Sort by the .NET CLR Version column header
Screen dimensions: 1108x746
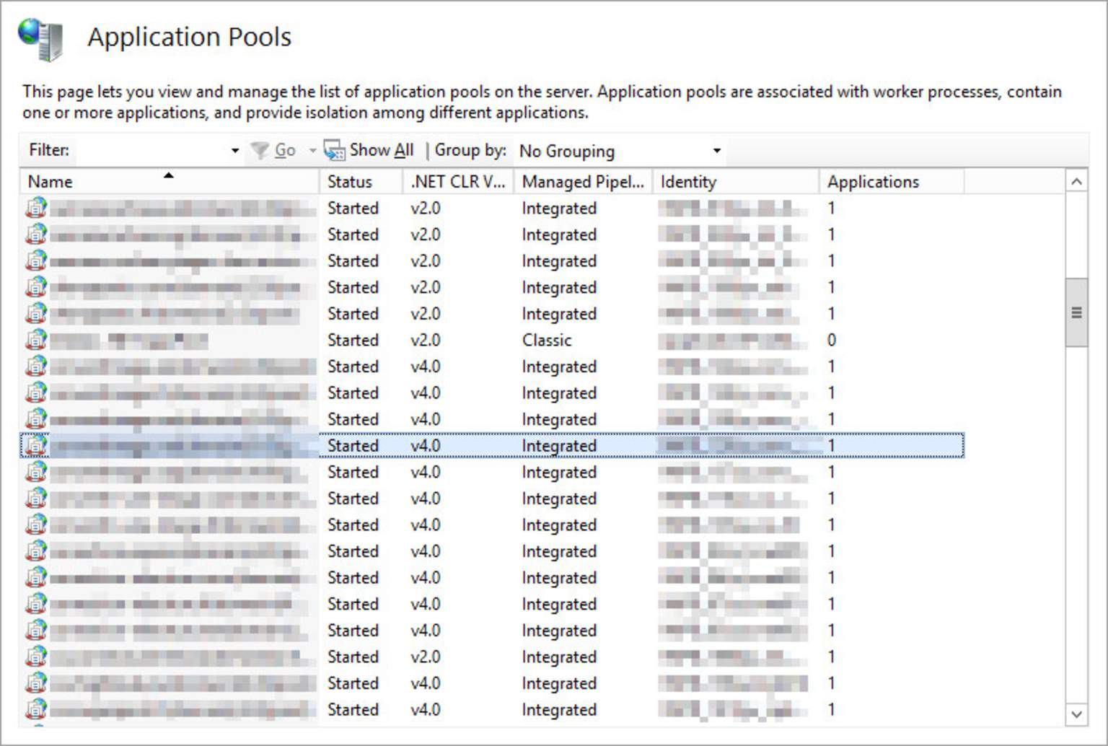coord(457,182)
